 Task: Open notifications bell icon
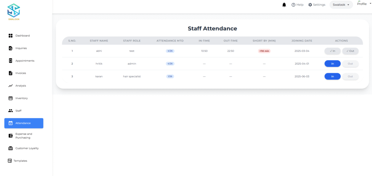[284, 5]
